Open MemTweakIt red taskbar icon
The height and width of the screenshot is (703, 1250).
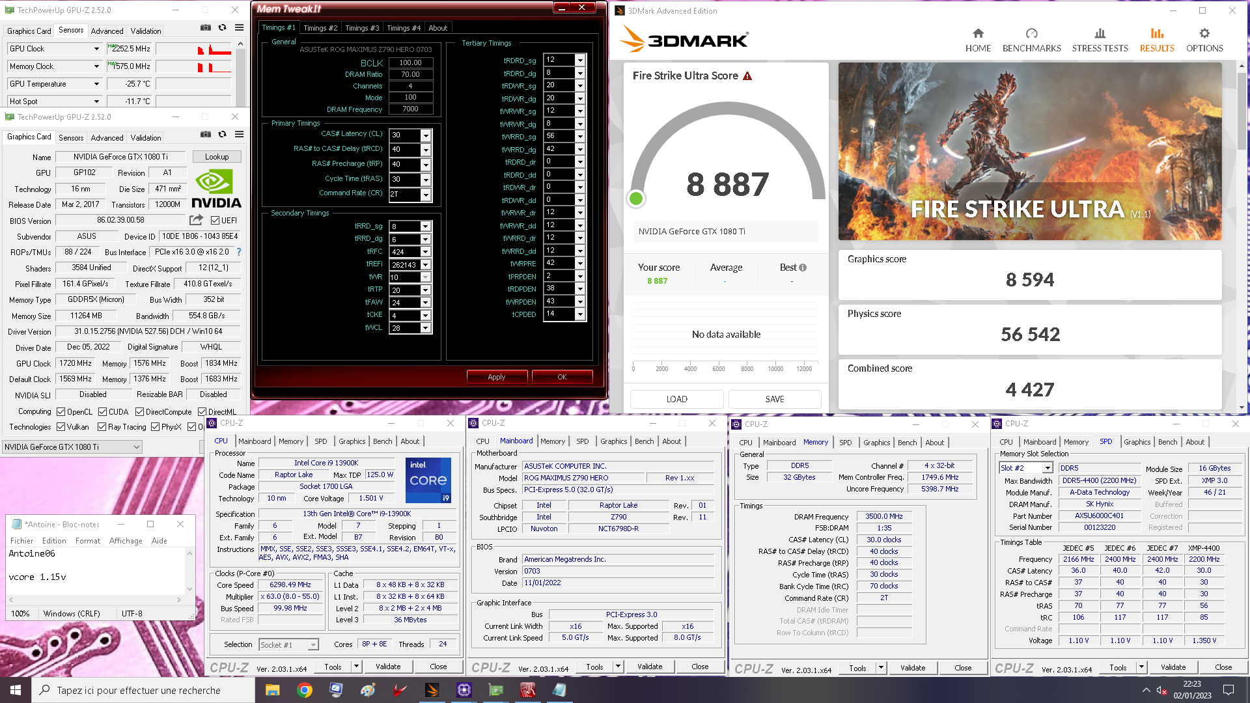point(528,690)
